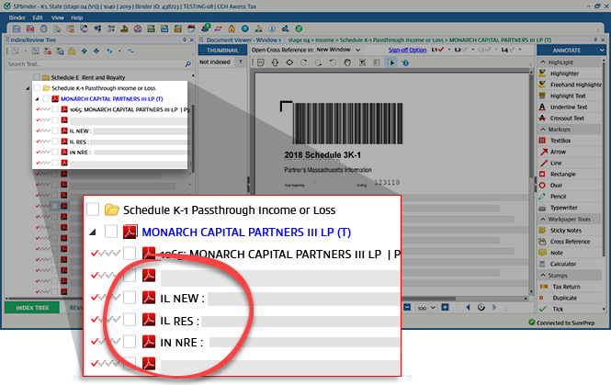The height and width of the screenshot is (385, 611).
Task: Open the ANNOTATE panel dropdown arrow
Action: 602,51
